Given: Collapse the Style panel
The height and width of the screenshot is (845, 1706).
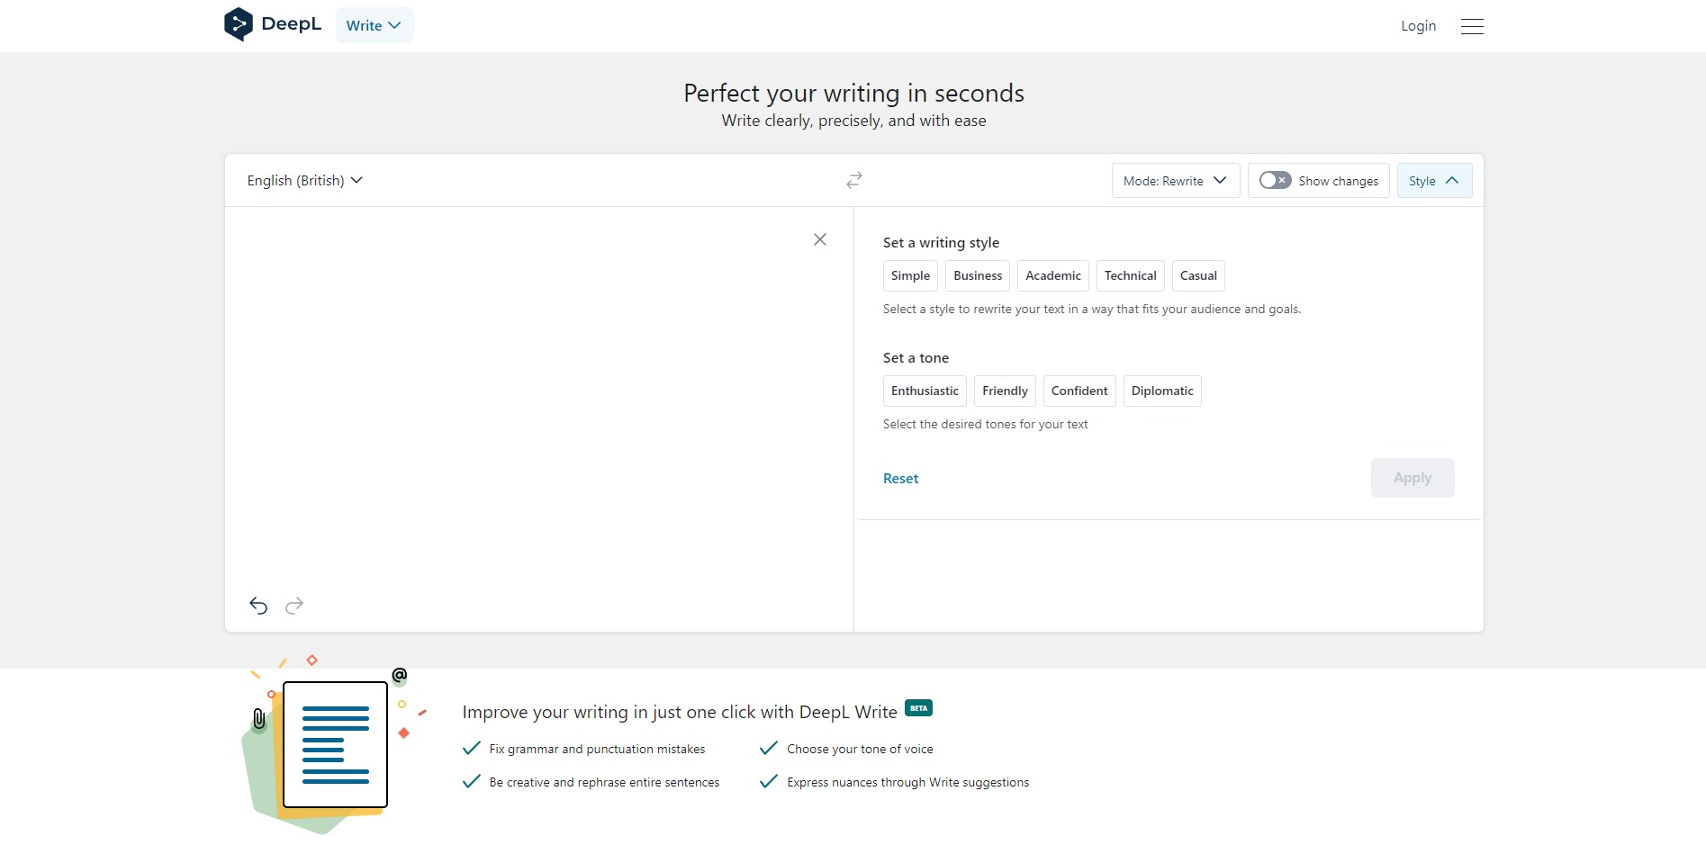Looking at the screenshot, I should (x=1434, y=180).
